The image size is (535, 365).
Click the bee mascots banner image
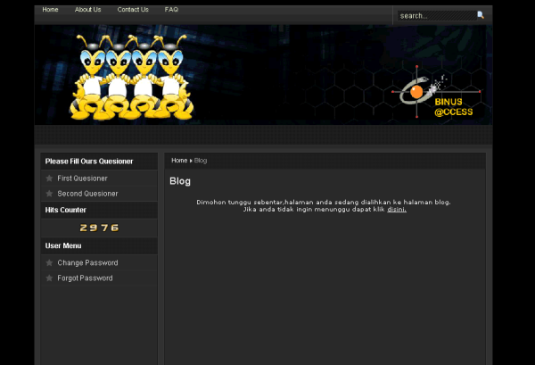pyautogui.click(x=132, y=77)
